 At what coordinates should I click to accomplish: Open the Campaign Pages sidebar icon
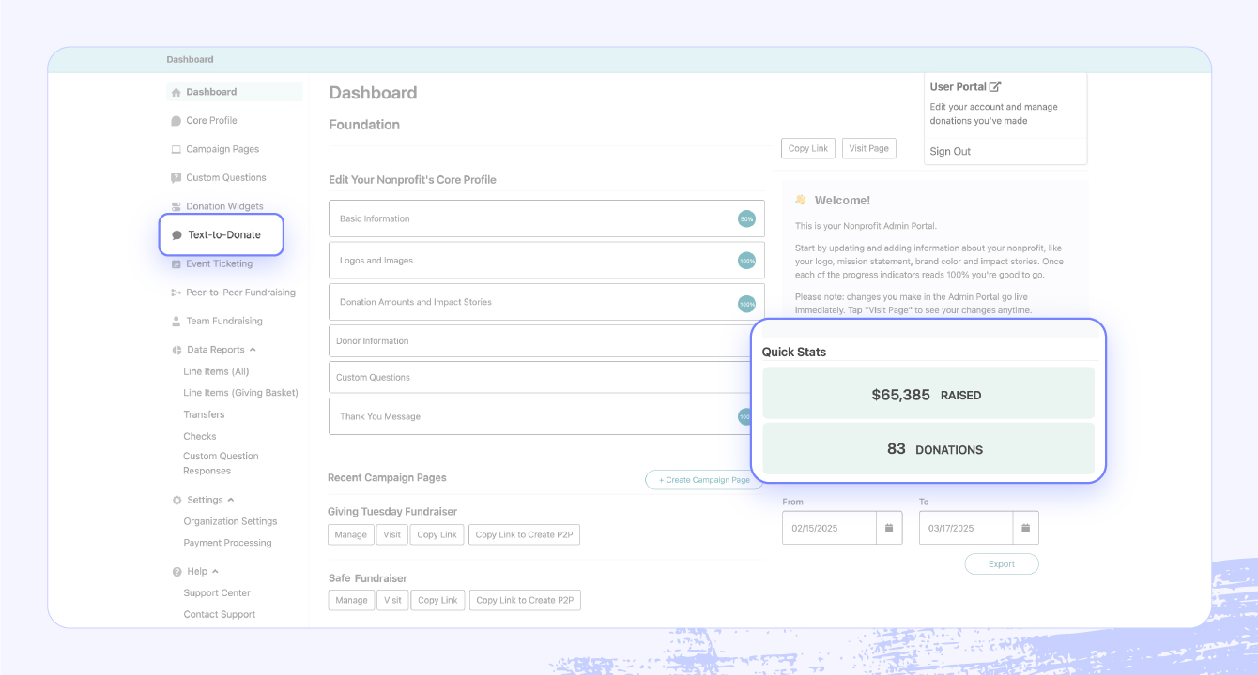click(175, 148)
